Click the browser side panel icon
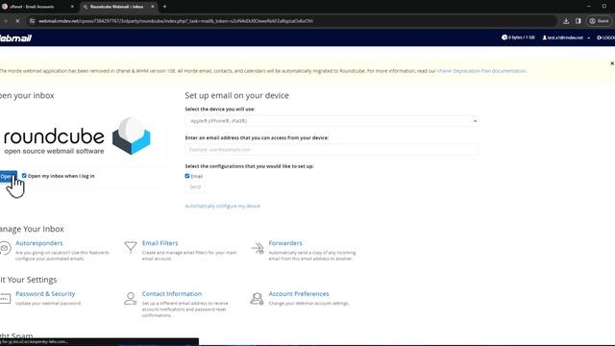615x346 pixels. [x=578, y=21]
